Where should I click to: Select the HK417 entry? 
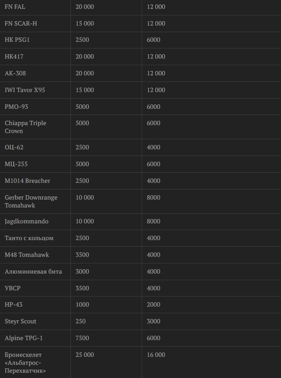(14, 56)
